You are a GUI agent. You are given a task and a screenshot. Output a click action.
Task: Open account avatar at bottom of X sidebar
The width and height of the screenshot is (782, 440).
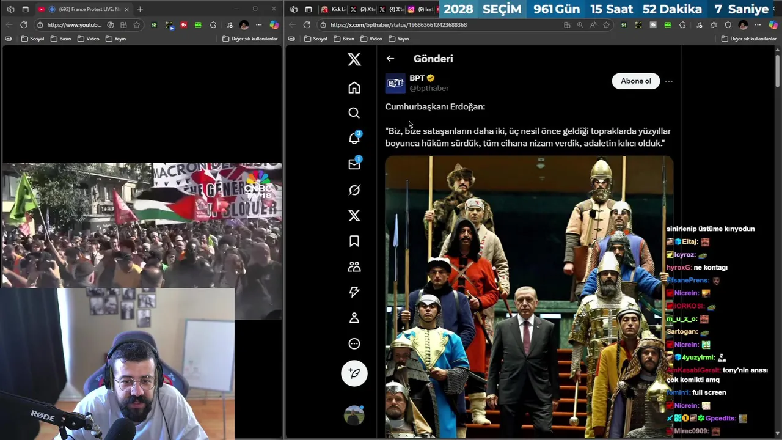click(354, 416)
